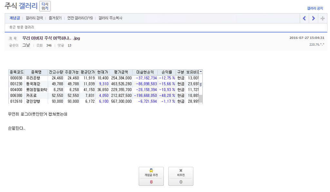Click the stock table screenshot image
The height and width of the screenshot is (192, 330).
105,87
